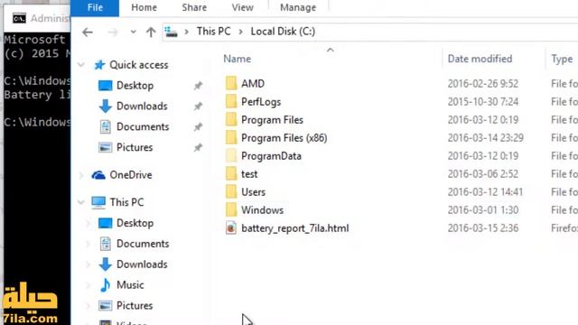This screenshot has width=578, height=325.
Task: Toggle the pin next to Pictures
Action: pyautogui.click(x=198, y=148)
